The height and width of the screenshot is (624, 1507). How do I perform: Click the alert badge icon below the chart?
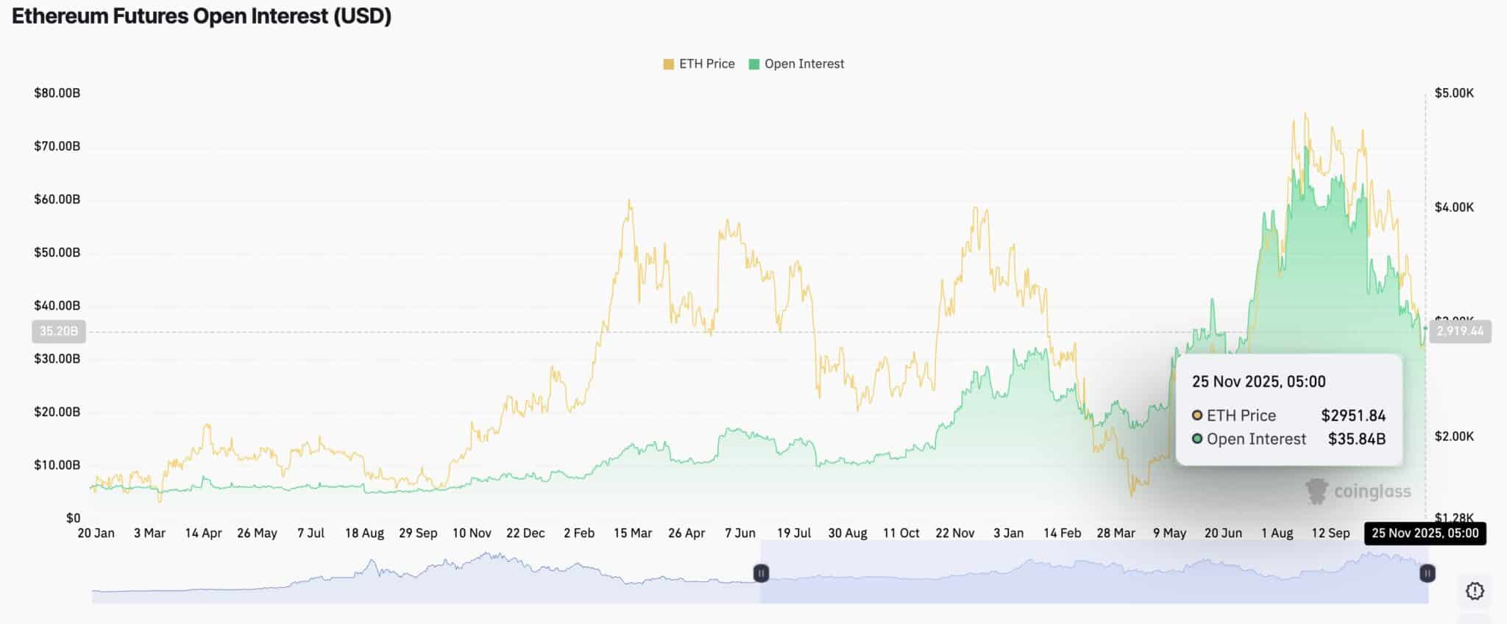click(x=1474, y=590)
